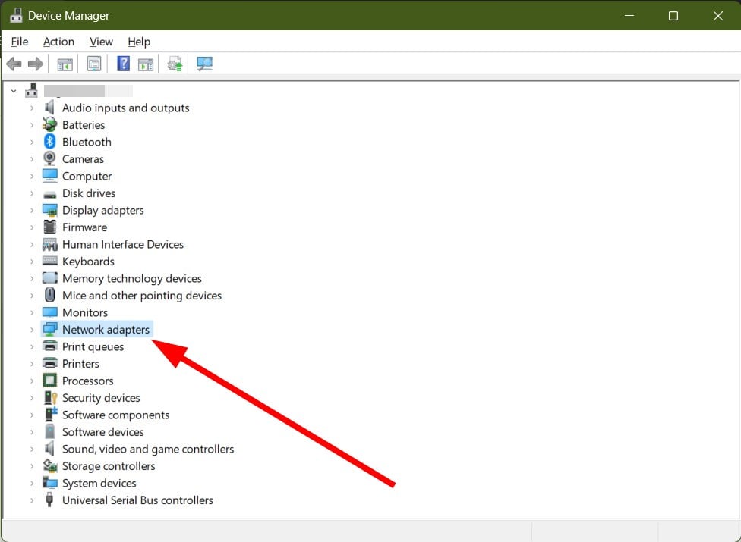Toggle the show/hide action pane icon
This screenshot has height=542, width=741.
(146, 64)
